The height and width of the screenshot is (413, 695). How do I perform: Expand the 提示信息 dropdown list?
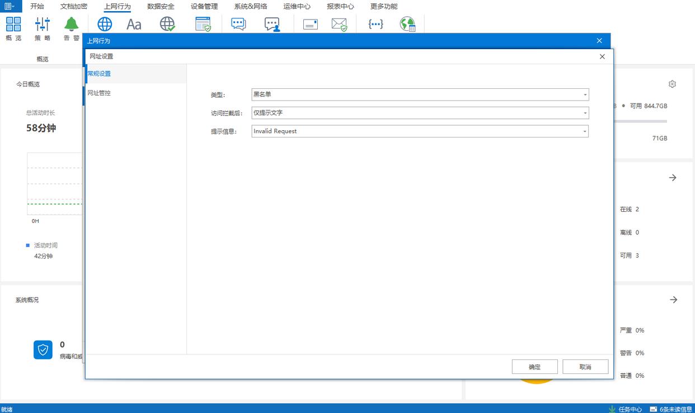click(420, 131)
